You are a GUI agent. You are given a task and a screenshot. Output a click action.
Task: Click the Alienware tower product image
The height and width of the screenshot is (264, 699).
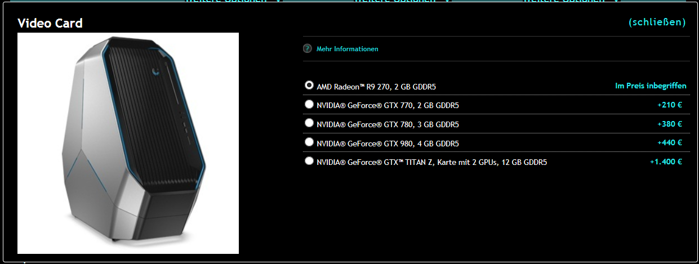tap(128, 143)
